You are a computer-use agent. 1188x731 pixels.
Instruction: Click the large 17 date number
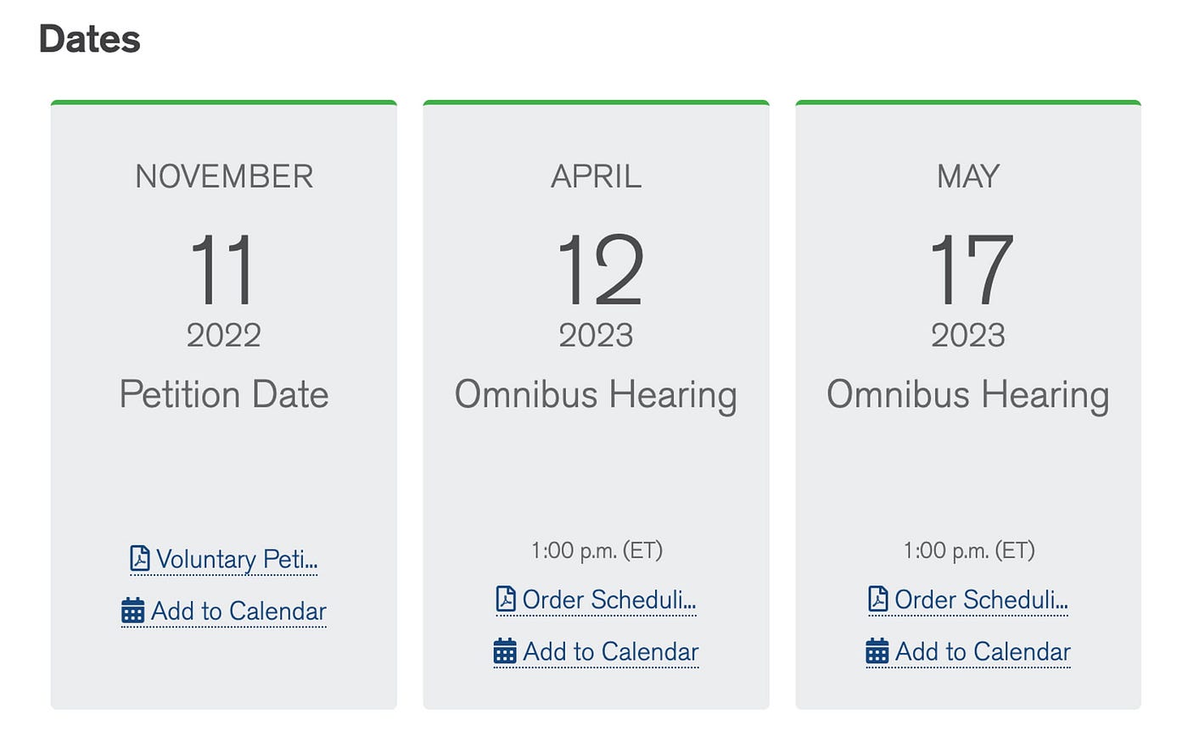click(971, 271)
